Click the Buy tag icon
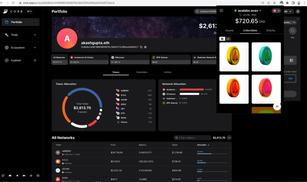The width and height of the screenshot is (307, 182). tap(293, 31)
